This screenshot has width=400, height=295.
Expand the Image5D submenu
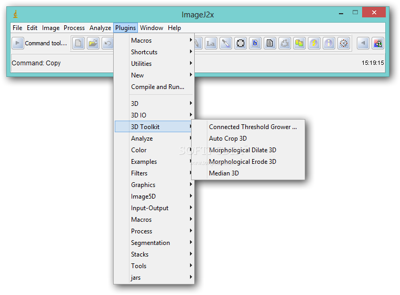pyautogui.click(x=154, y=196)
